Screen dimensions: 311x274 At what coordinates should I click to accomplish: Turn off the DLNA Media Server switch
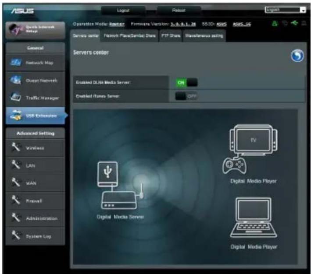(186, 82)
